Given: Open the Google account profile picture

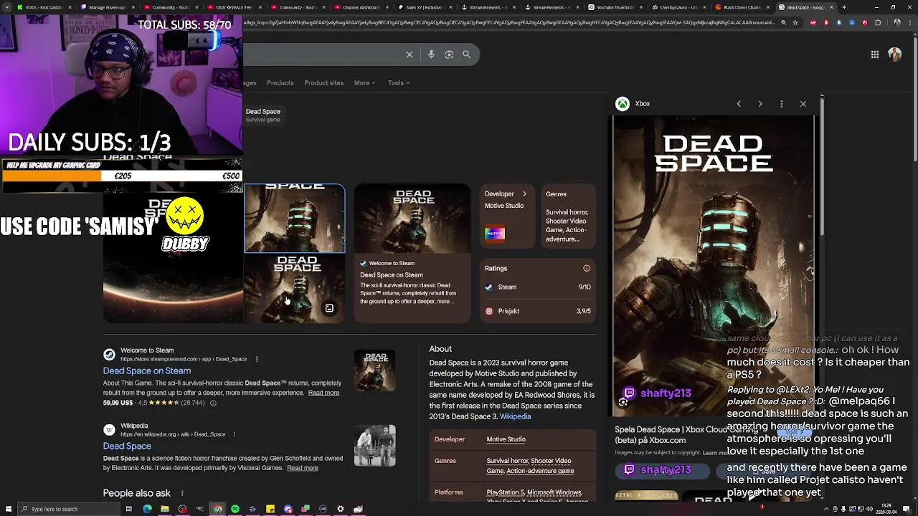Looking at the screenshot, I should click(x=895, y=54).
